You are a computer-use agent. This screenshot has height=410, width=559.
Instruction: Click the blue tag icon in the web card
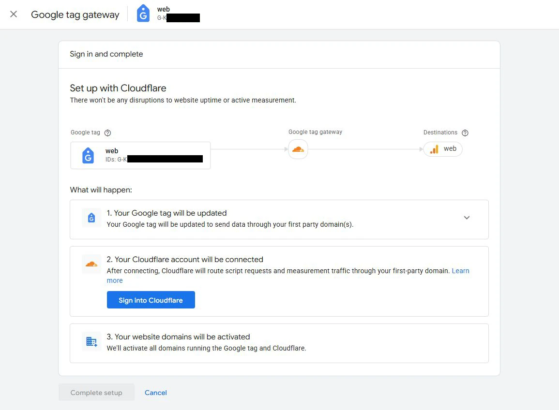88,155
